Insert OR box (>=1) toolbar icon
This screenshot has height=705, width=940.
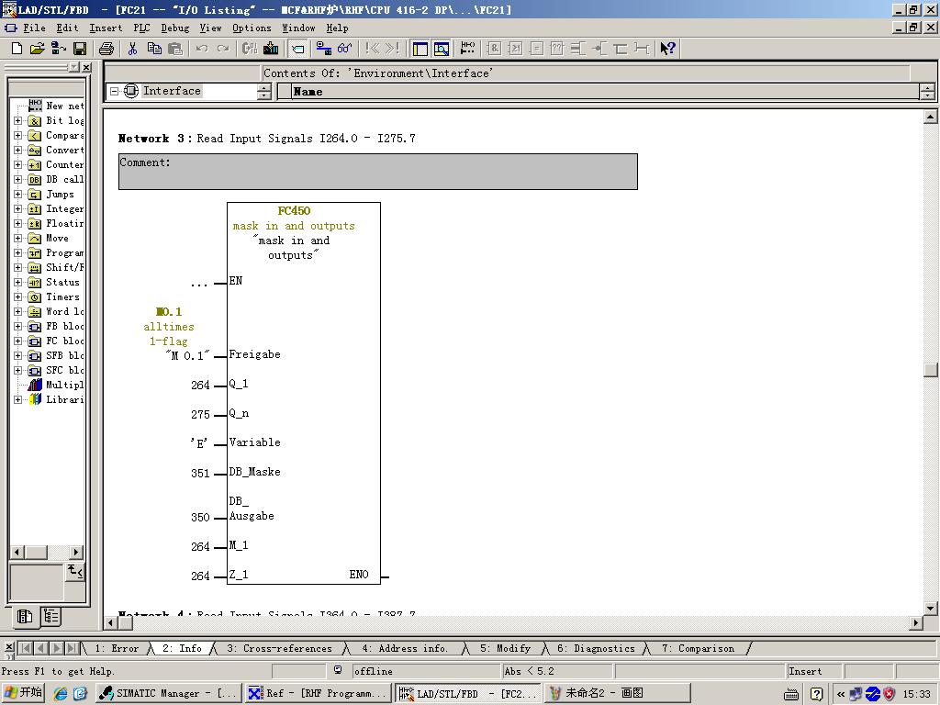515,49
